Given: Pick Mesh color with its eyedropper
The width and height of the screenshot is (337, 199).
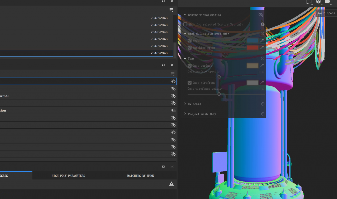Looking at the screenshot, I should [262, 41].
